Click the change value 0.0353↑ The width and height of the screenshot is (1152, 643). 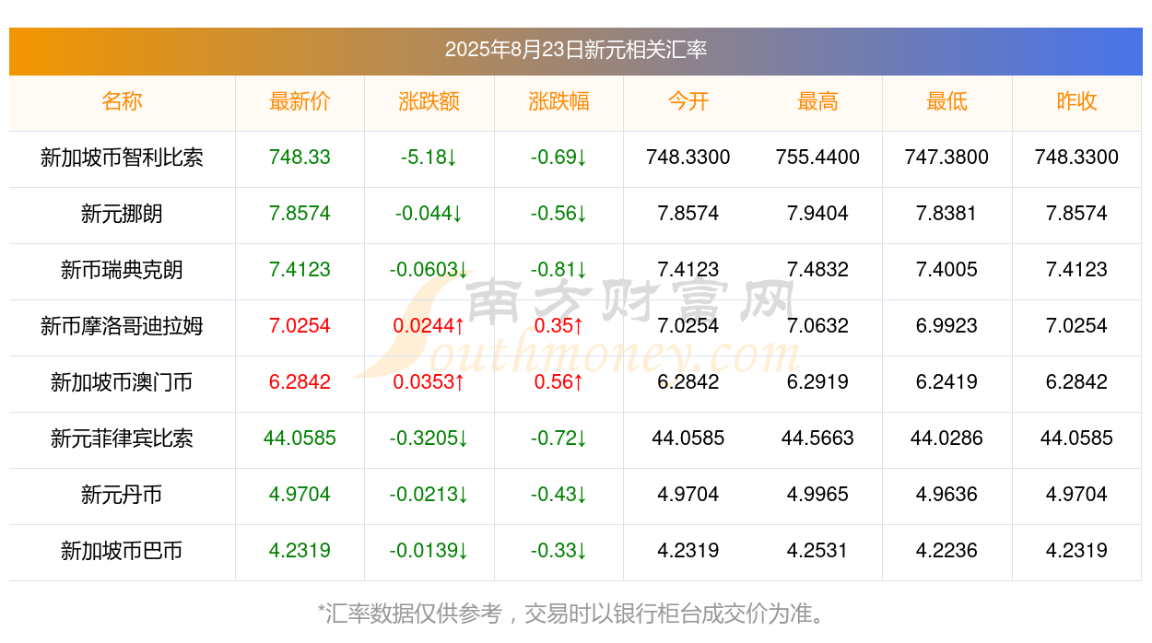429,382
